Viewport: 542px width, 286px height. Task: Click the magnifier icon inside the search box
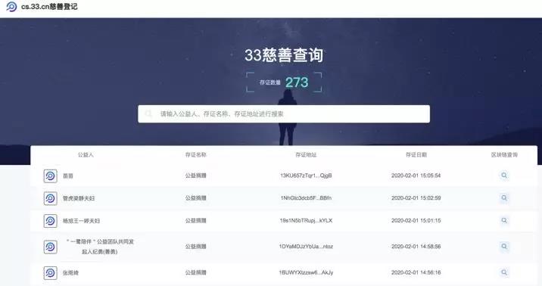click(148, 113)
